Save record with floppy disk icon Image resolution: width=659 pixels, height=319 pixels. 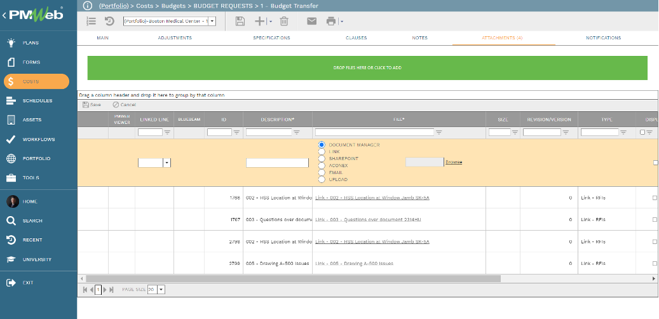(240, 21)
